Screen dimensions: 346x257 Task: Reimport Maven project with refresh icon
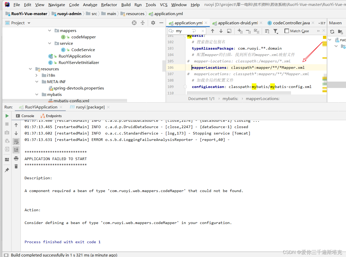point(332,32)
